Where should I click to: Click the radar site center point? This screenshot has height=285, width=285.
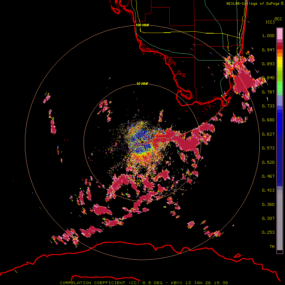(143, 142)
